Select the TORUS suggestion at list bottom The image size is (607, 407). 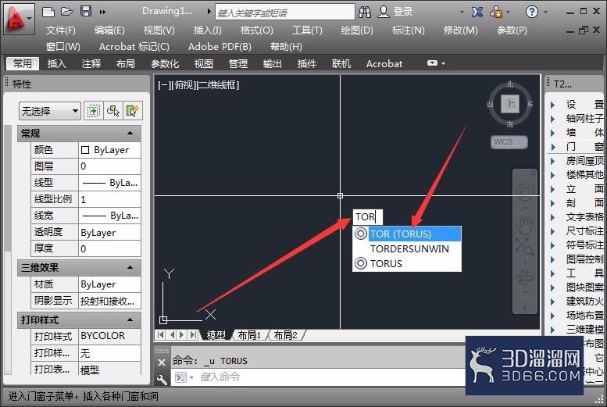pyautogui.click(x=407, y=264)
